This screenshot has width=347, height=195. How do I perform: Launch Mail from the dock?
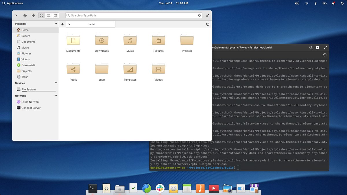point(173,188)
